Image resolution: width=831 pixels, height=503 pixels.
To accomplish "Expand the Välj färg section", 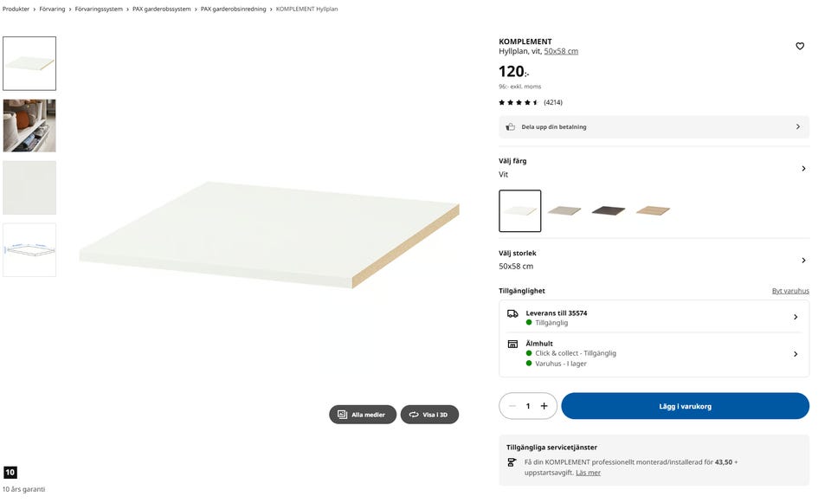I will point(803,169).
